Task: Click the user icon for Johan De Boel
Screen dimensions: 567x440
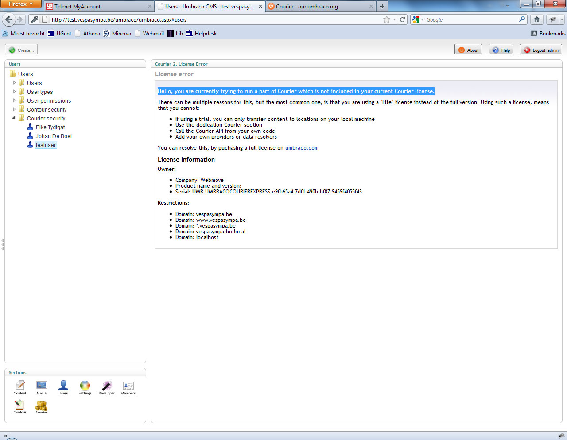Action: pyautogui.click(x=30, y=136)
